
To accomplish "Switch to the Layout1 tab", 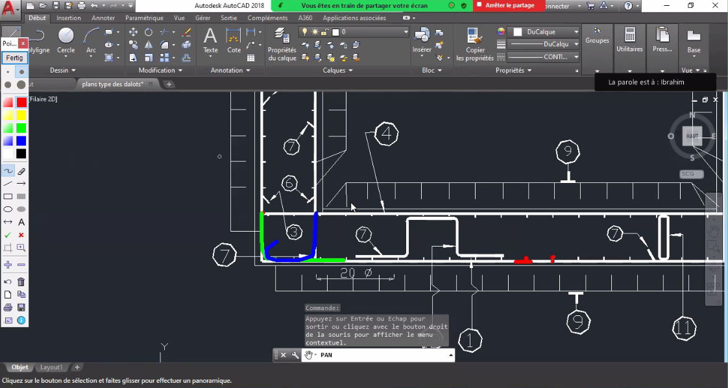I will 51,367.
